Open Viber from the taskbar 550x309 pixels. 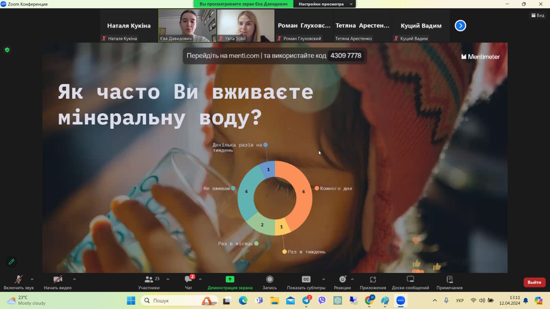pos(322,300)
